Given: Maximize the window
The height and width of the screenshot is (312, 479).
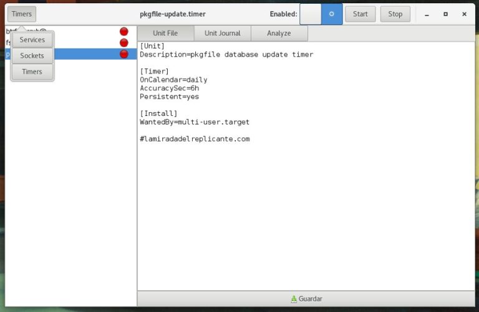Looking at the screenshot, I should 445,14.
